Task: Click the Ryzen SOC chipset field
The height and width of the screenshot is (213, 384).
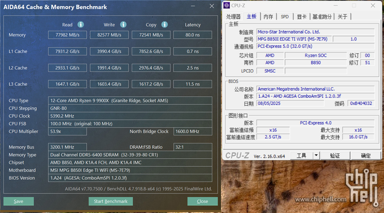Action: click(316, 55)
